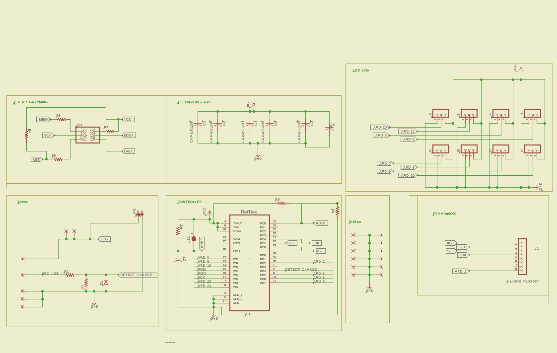Click the VCC_USB net name text
This screenshot has width=557, height=353.
click(50, 274)
